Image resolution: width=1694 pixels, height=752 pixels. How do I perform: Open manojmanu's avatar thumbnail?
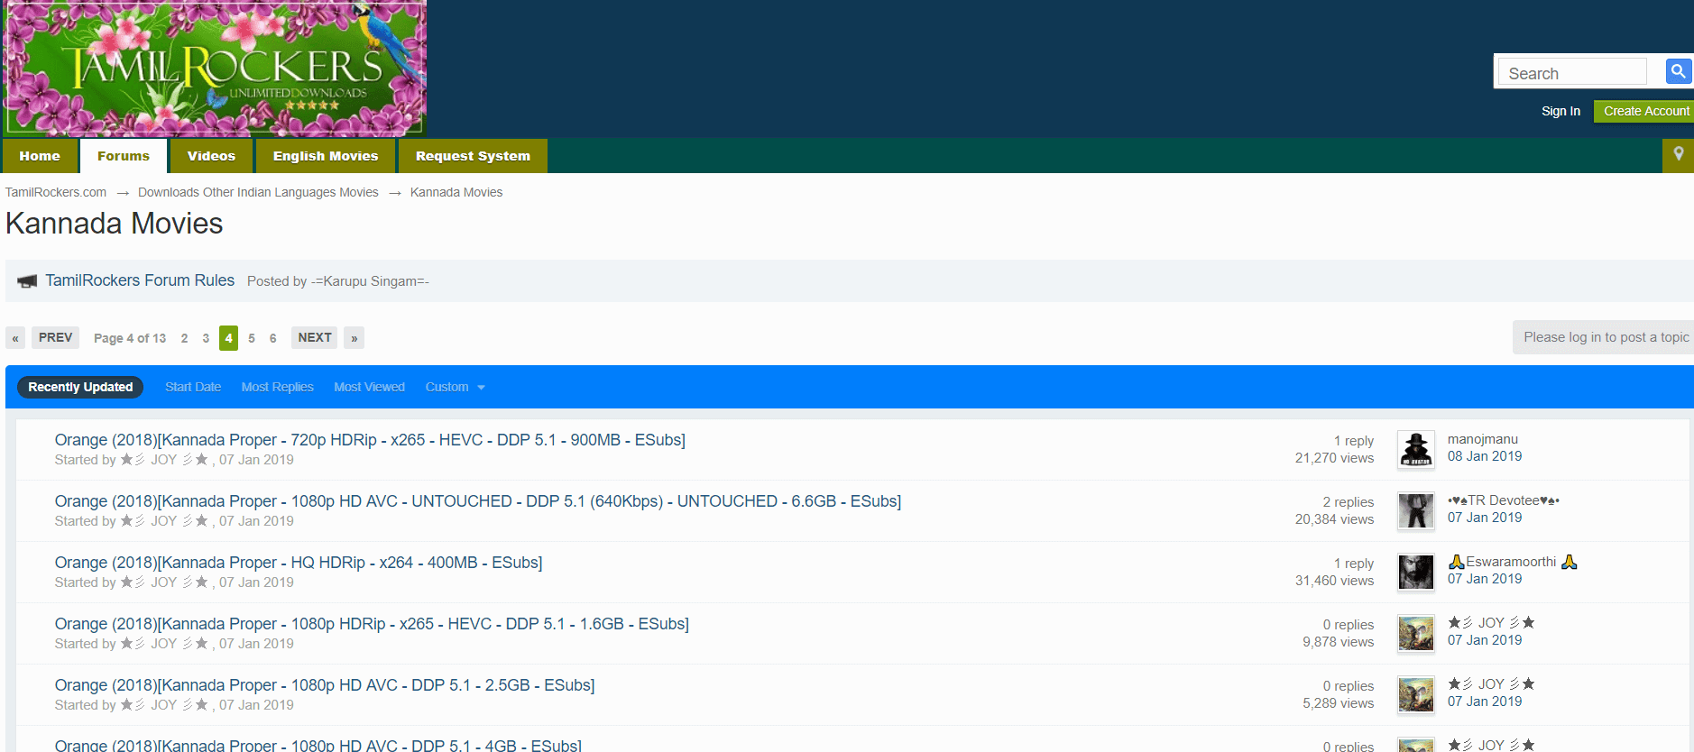tap(1415, 448)
